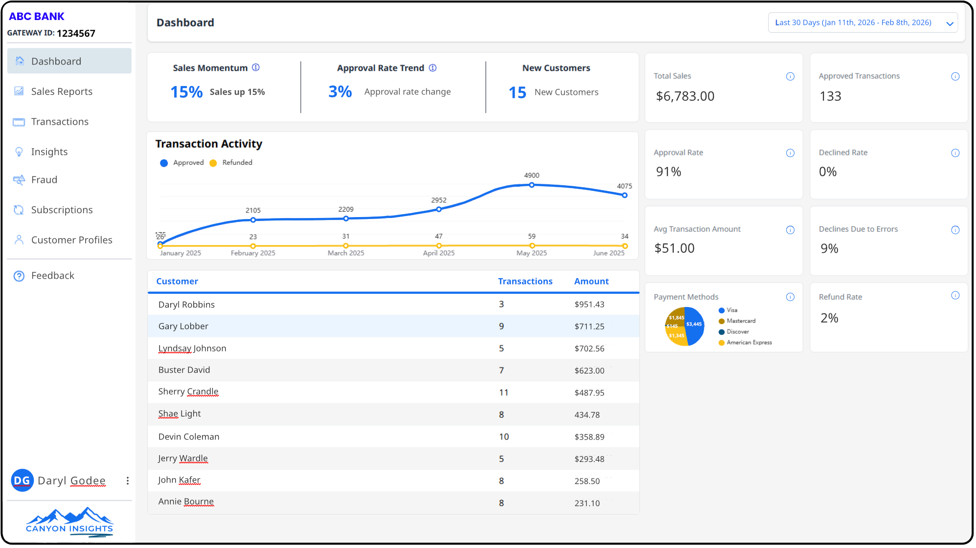The height and width of the screenshot is (548, 976).
Task: Open Sales Reports in the sidebar
Action: coord(62,91)
